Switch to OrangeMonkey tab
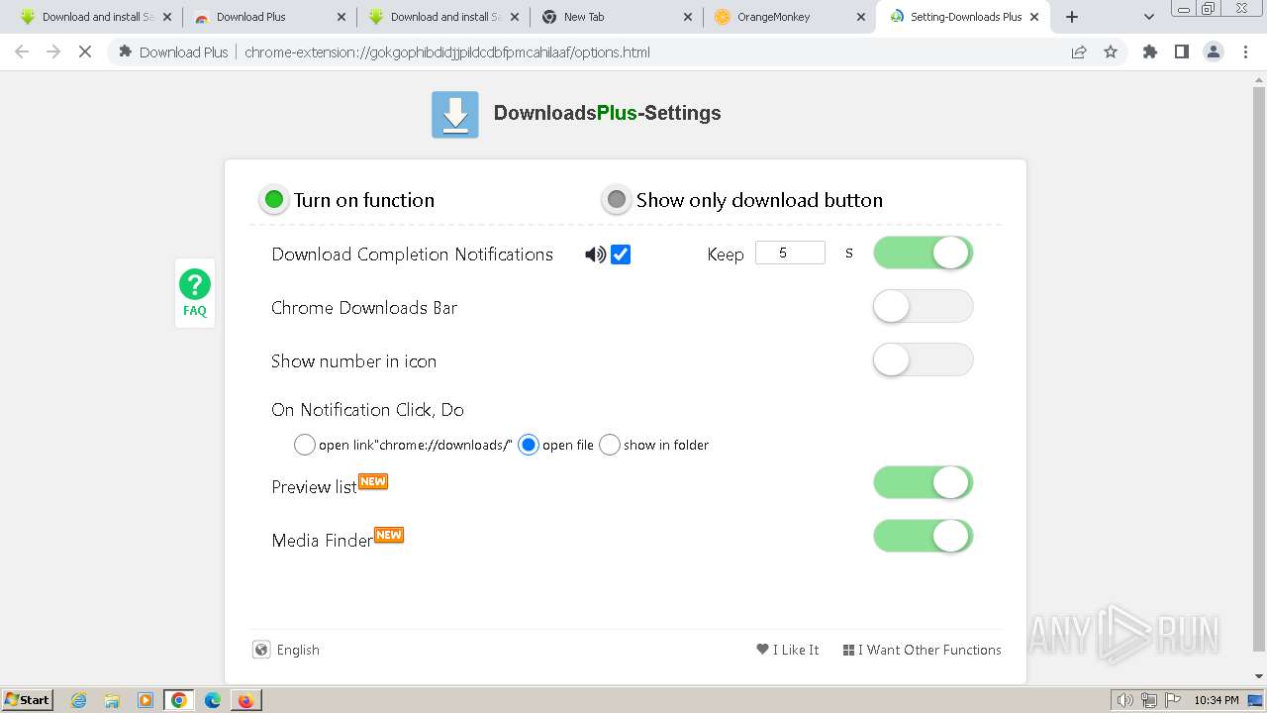Screen dimensions: 1267x713 point(792,17)
